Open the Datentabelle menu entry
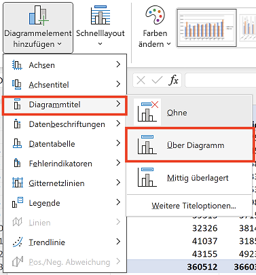This screenshot has height=275, width=256. 65,144
